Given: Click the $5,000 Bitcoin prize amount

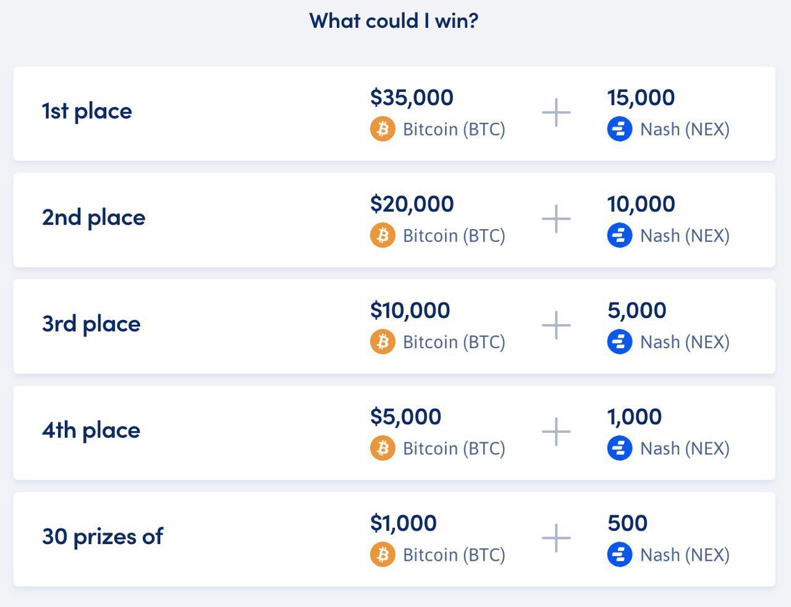Looking at the screenshot, I should (405, 417).
